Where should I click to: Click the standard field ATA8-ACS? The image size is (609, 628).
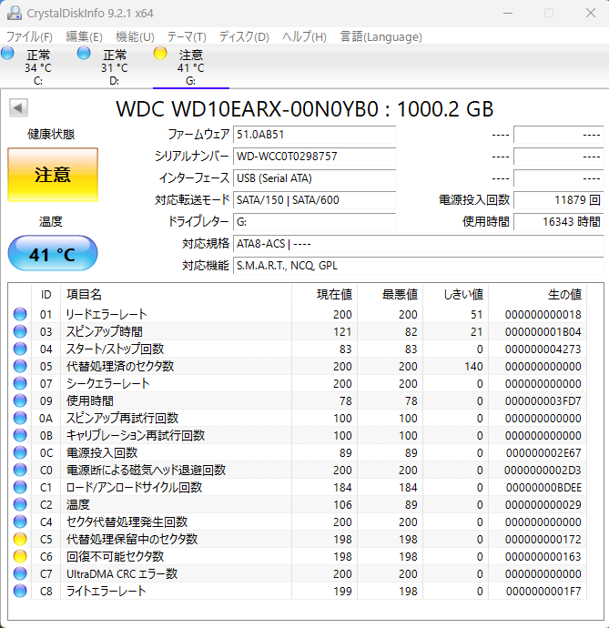pos(418,244)
